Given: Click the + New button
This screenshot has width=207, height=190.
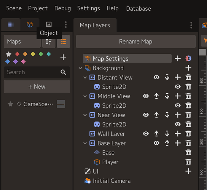Looking at the screenshot, I should 37,87.
